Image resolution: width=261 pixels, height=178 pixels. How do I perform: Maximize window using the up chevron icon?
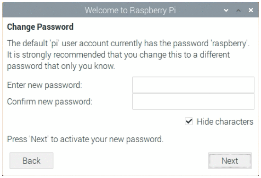click(238, 10)
